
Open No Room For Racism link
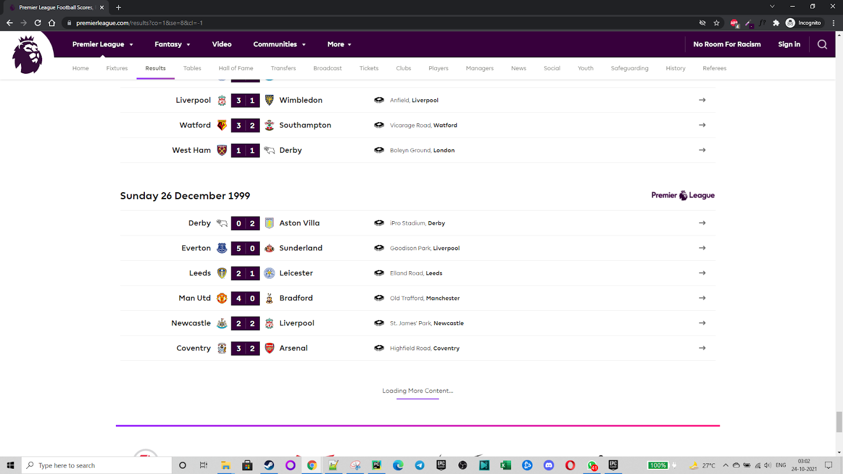click(727, 44)
